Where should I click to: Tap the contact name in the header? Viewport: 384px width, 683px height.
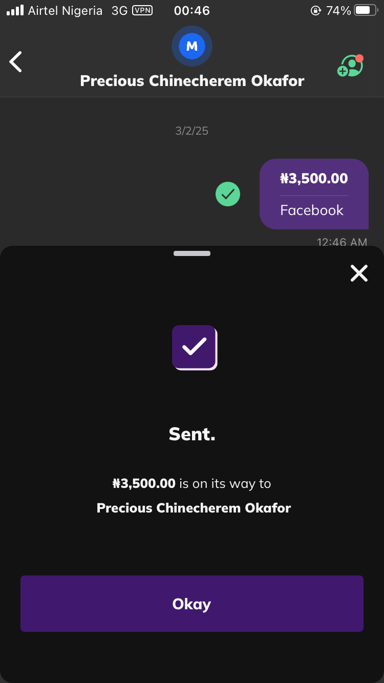pos(192,81)
